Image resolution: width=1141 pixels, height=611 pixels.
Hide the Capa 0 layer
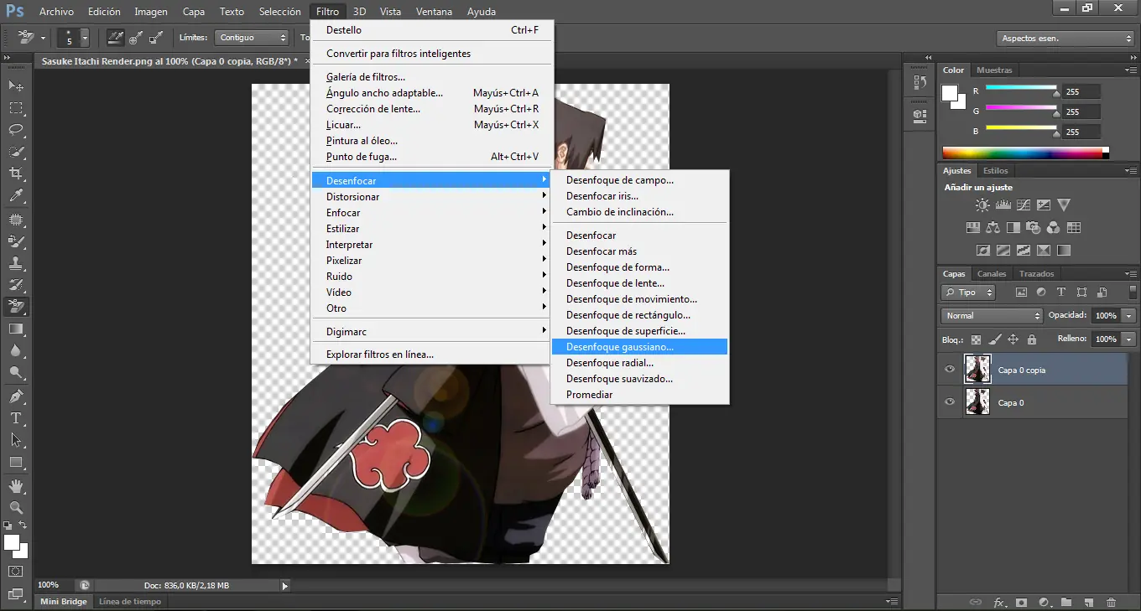(950, 401)
